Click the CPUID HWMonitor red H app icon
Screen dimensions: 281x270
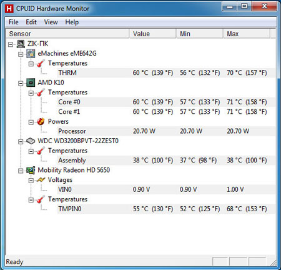(9, 9)
